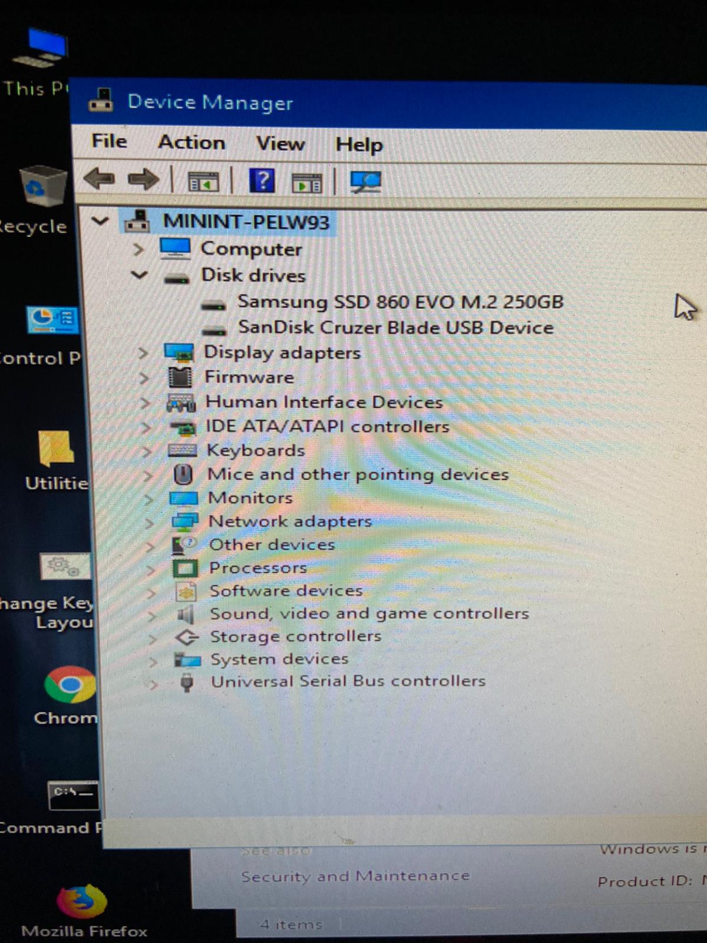
Task: Select the Software devices label
Action: click(x=286, y=591)
